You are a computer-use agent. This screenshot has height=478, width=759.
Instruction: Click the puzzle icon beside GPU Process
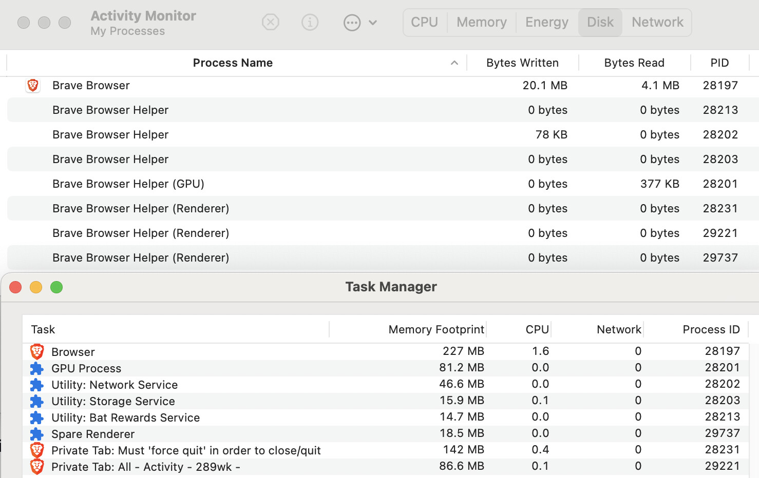(x=36, y=368)
